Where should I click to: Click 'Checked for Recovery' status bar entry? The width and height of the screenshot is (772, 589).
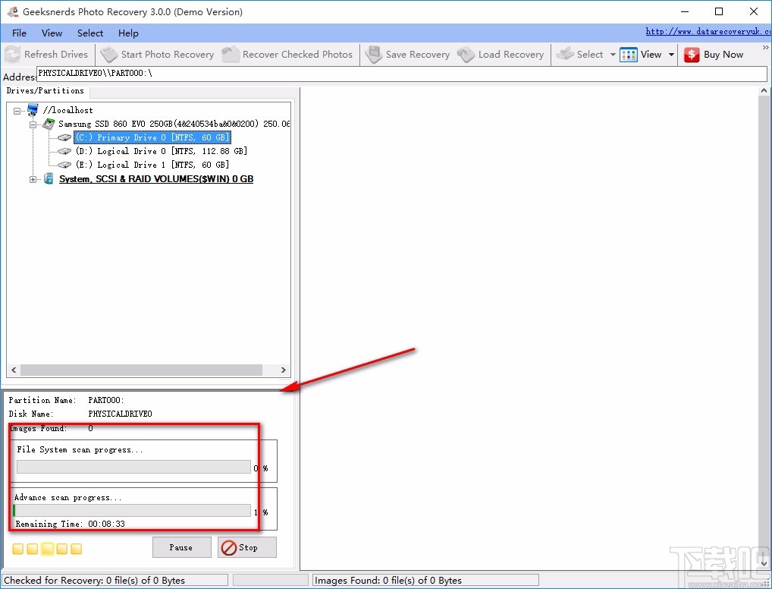tap(115, 580)
